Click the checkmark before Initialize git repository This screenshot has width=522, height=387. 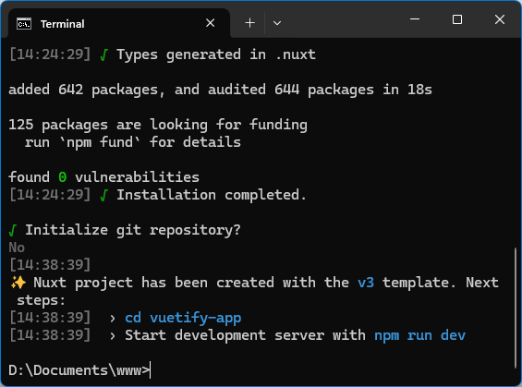(x=13, y=230)
